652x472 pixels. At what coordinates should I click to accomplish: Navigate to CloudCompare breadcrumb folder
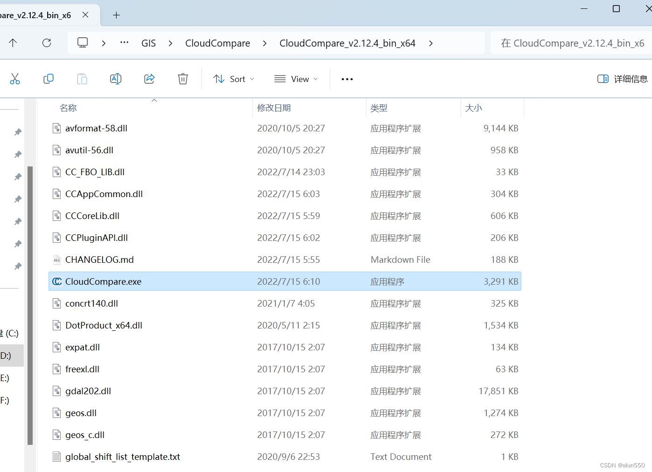click(217, 43)
